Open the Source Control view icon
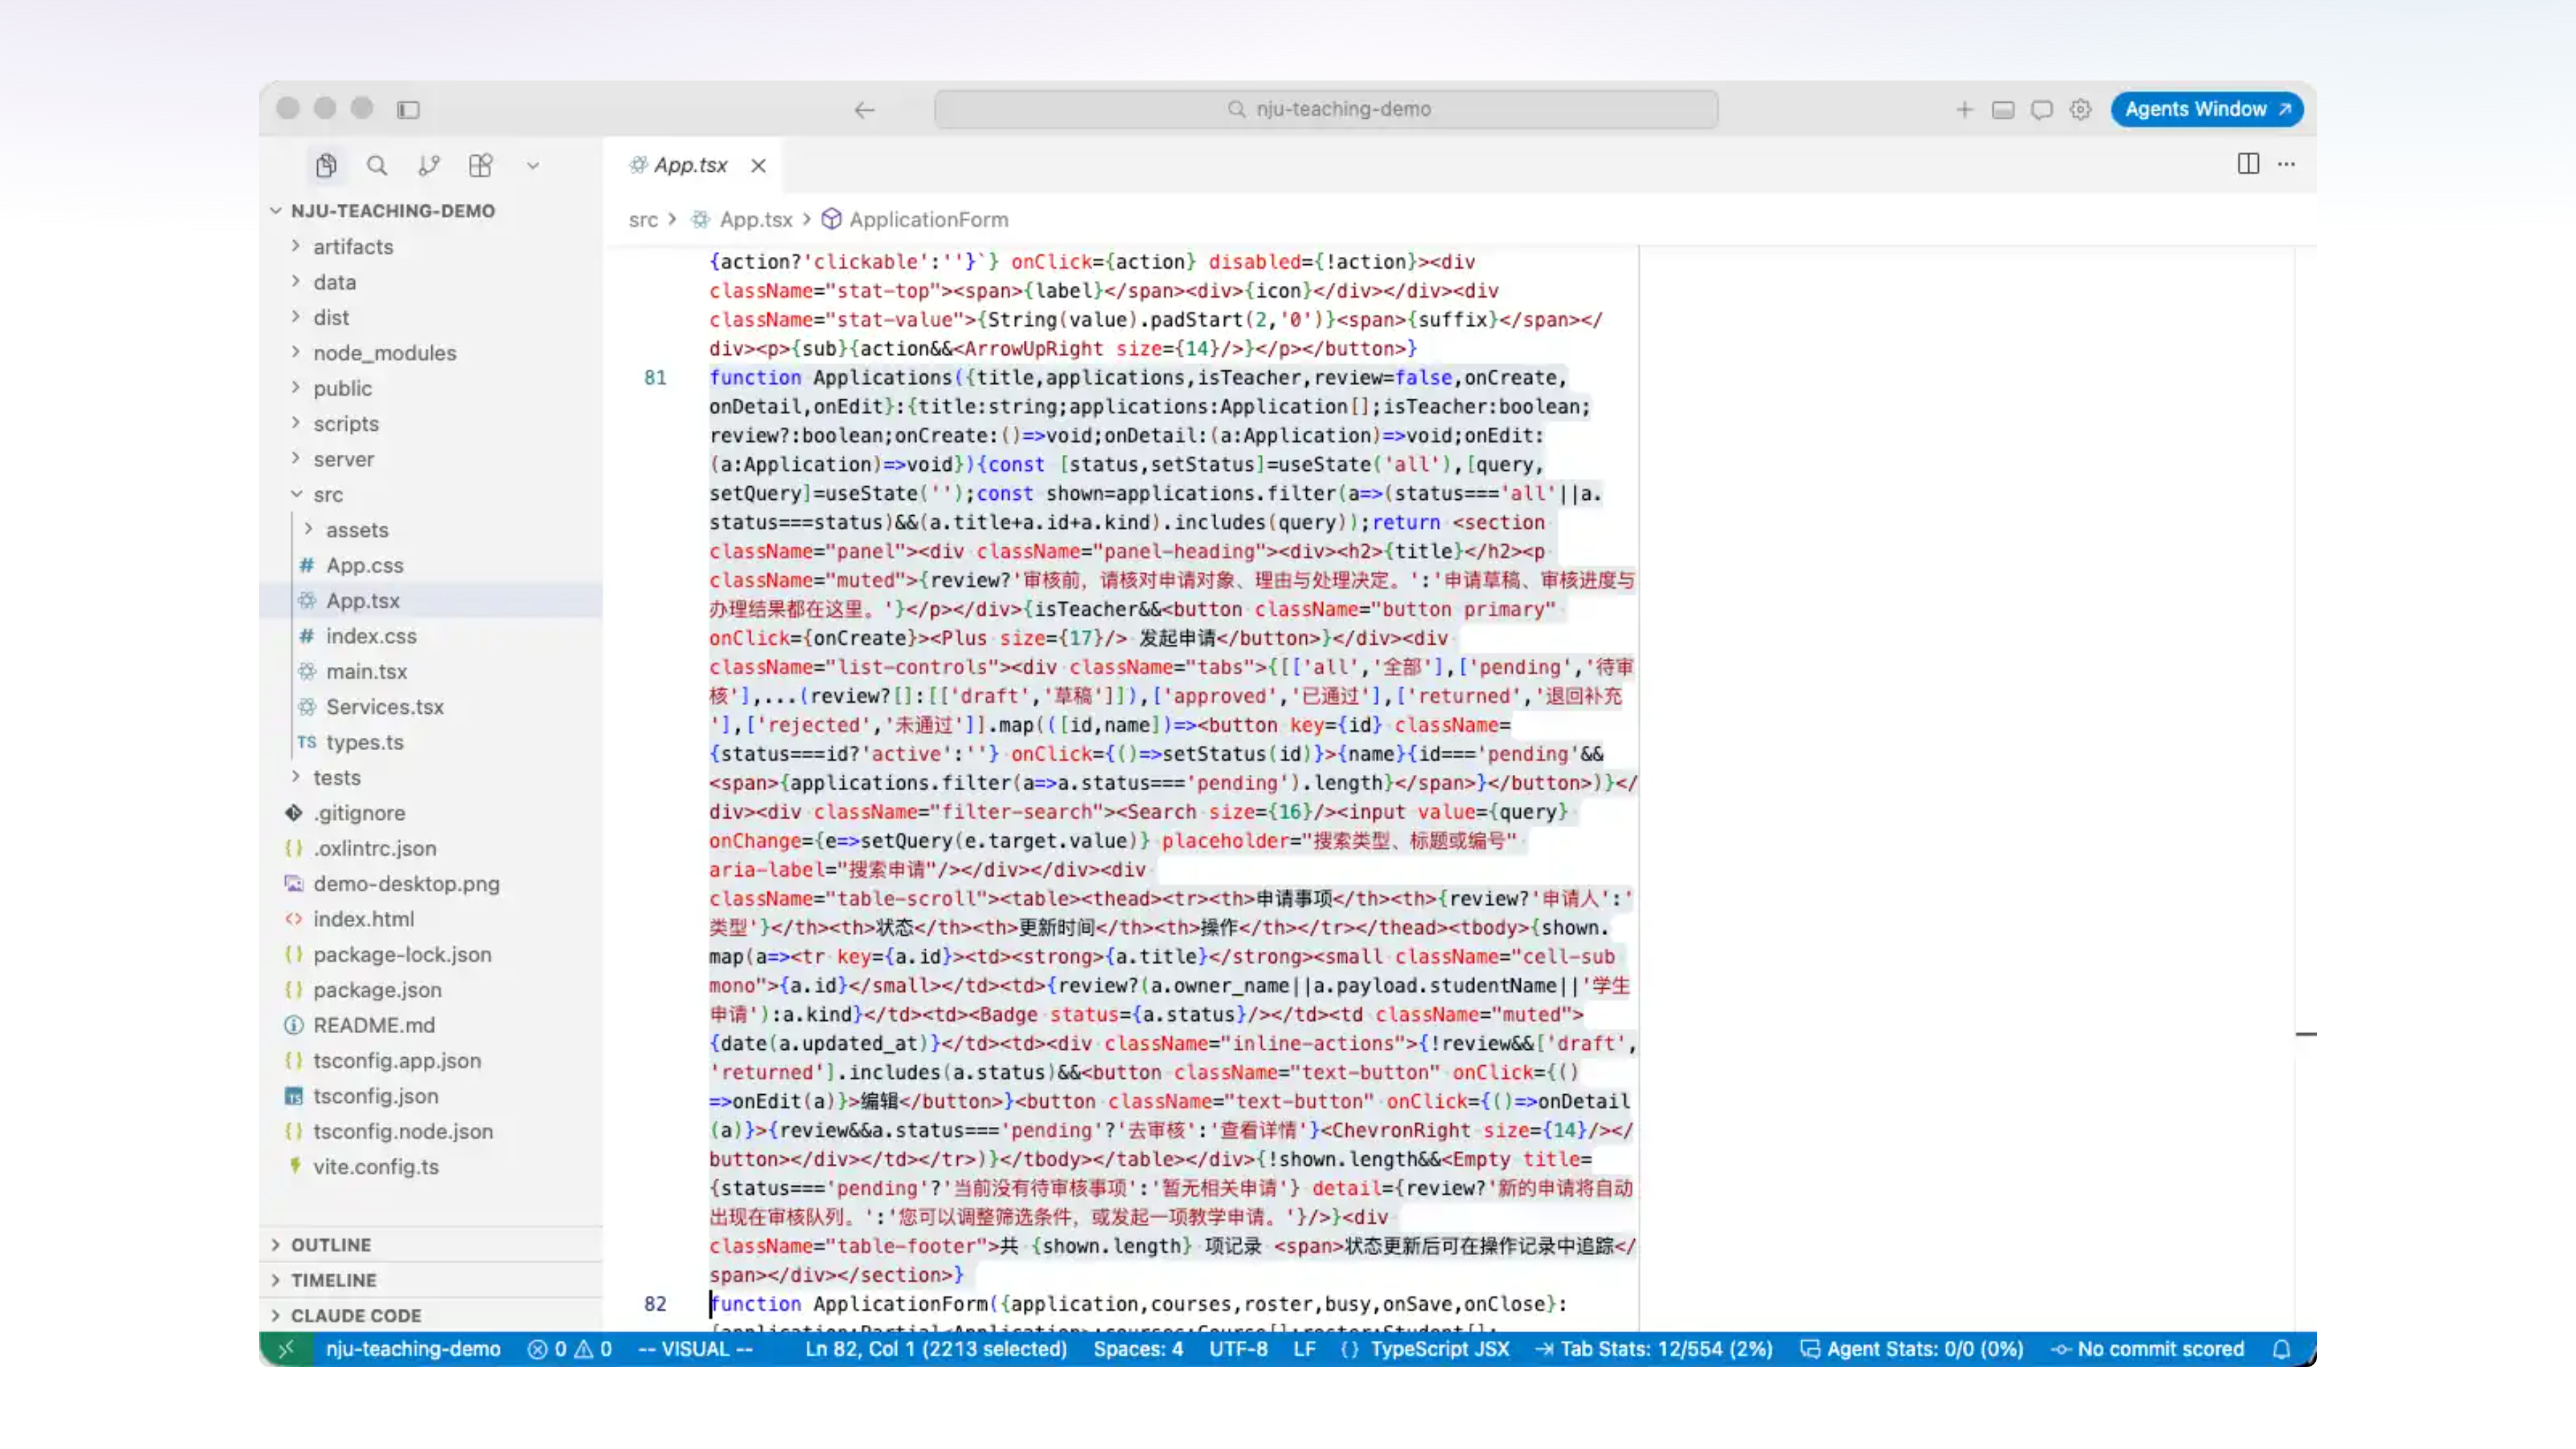The width and height of the screenshot is (2576, 1449). click(429, 165)
